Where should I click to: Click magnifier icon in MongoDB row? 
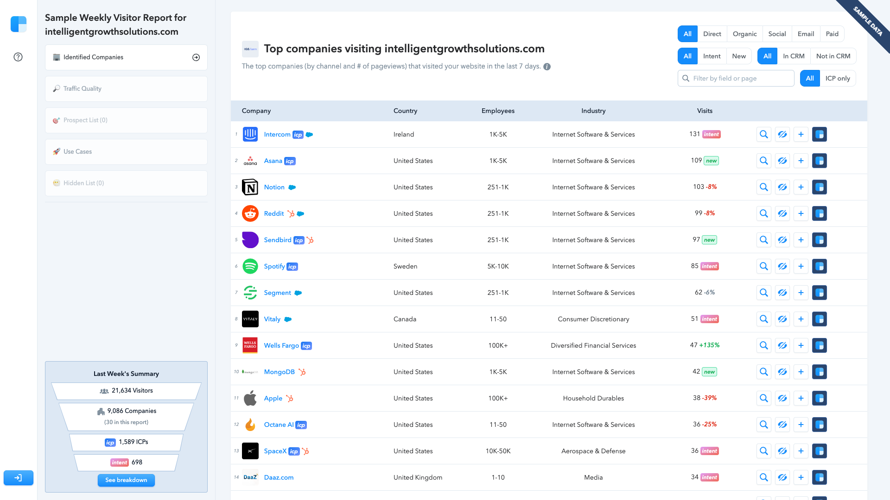click(x=764, y=372)
